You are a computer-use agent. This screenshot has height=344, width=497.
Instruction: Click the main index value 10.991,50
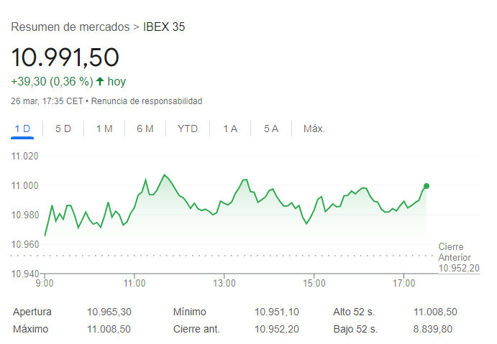tap(65, 57)
